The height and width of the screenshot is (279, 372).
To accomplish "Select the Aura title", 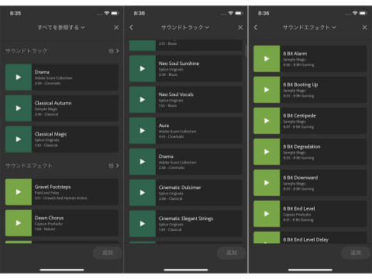I will pyautogui.click(x=164, y=126).
